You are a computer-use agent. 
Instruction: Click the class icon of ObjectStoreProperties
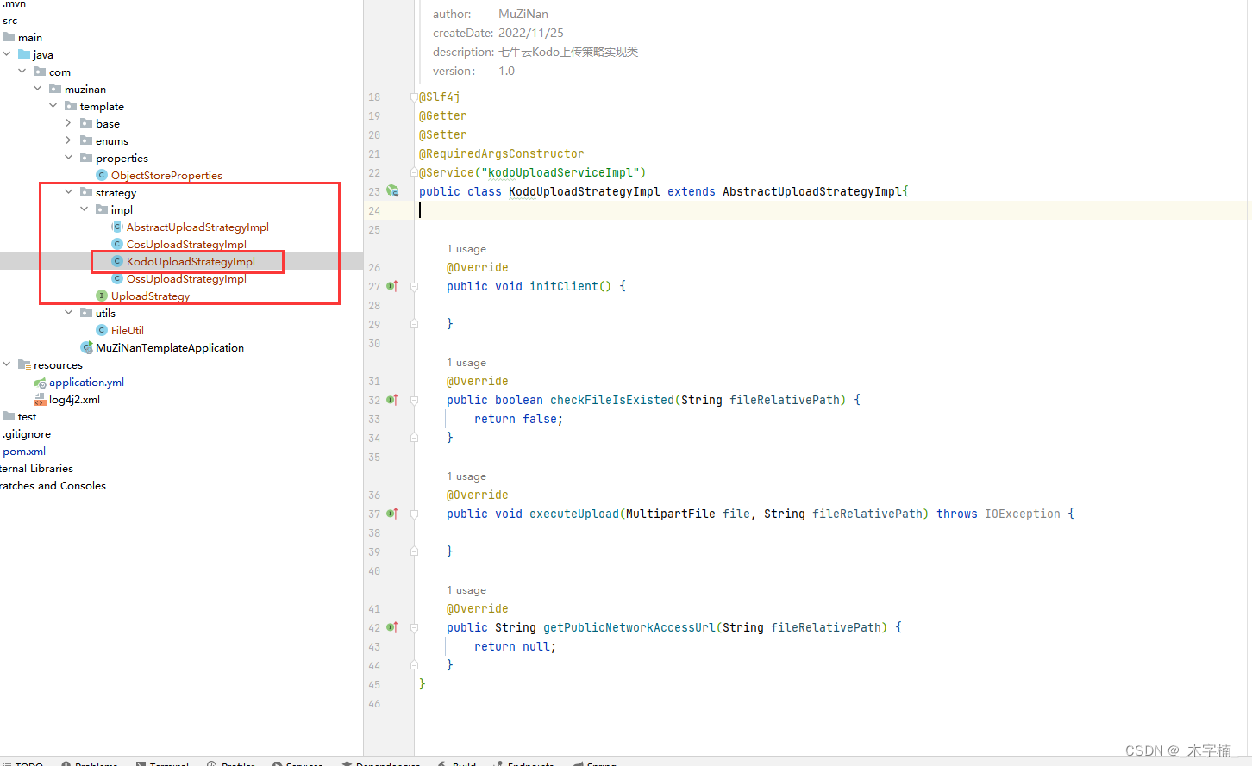pos(102,175)
